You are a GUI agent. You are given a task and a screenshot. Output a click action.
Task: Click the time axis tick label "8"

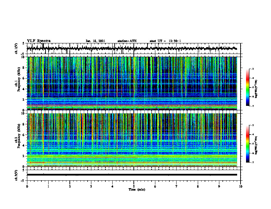click(198, 186)
